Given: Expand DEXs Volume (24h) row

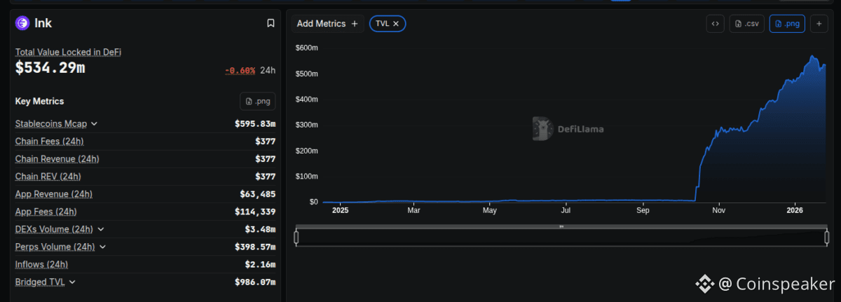Looking at the screenshot, I should 101,229.
